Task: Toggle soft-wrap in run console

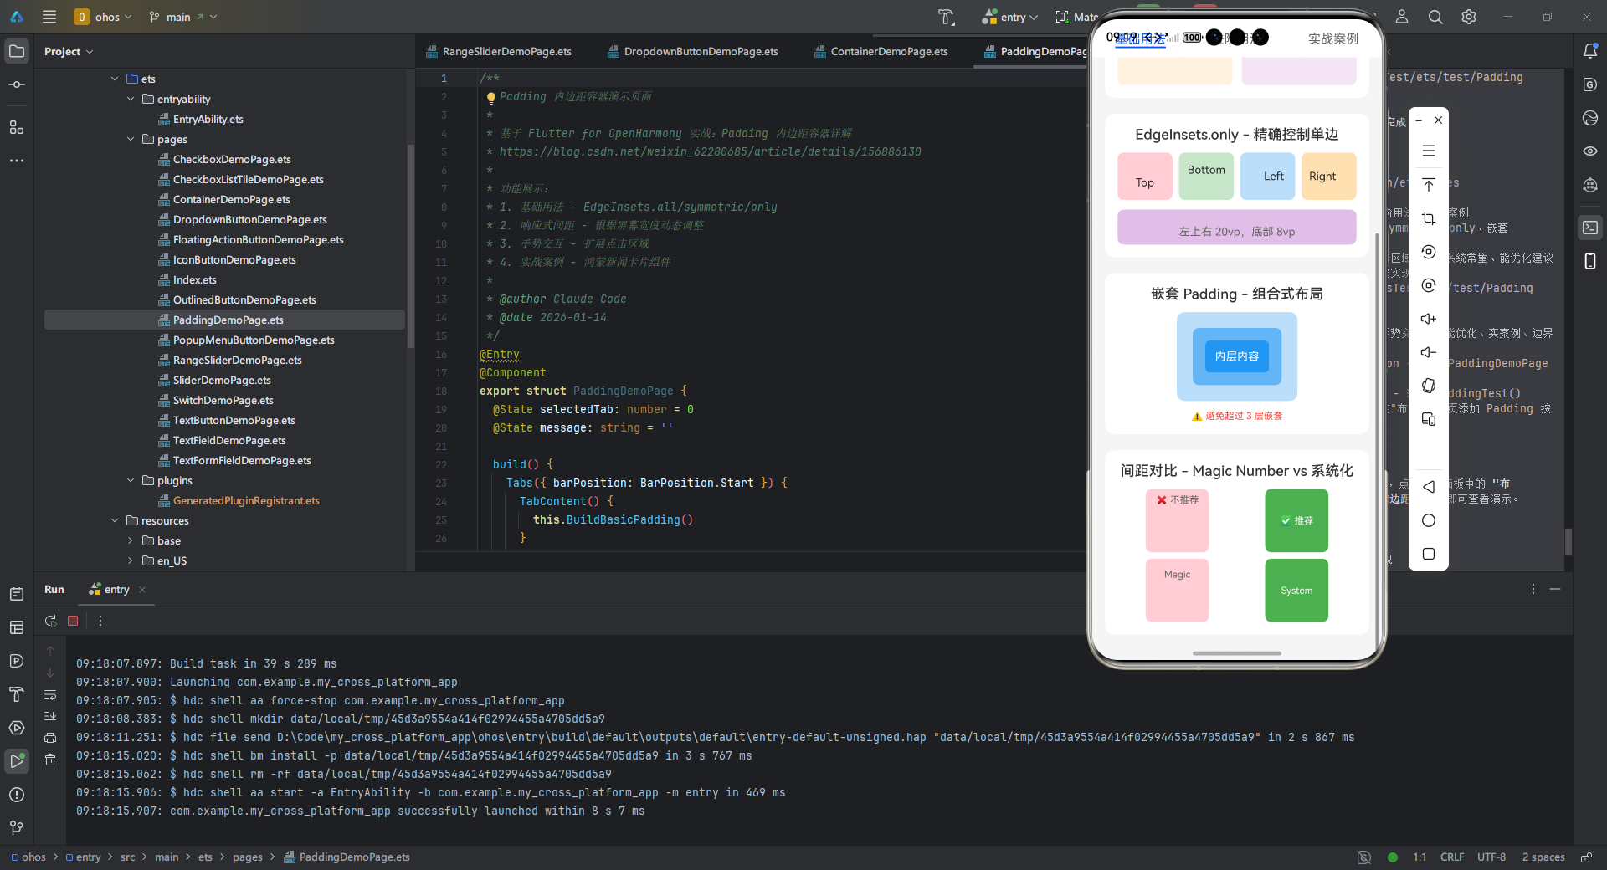Action: [50, 694]
